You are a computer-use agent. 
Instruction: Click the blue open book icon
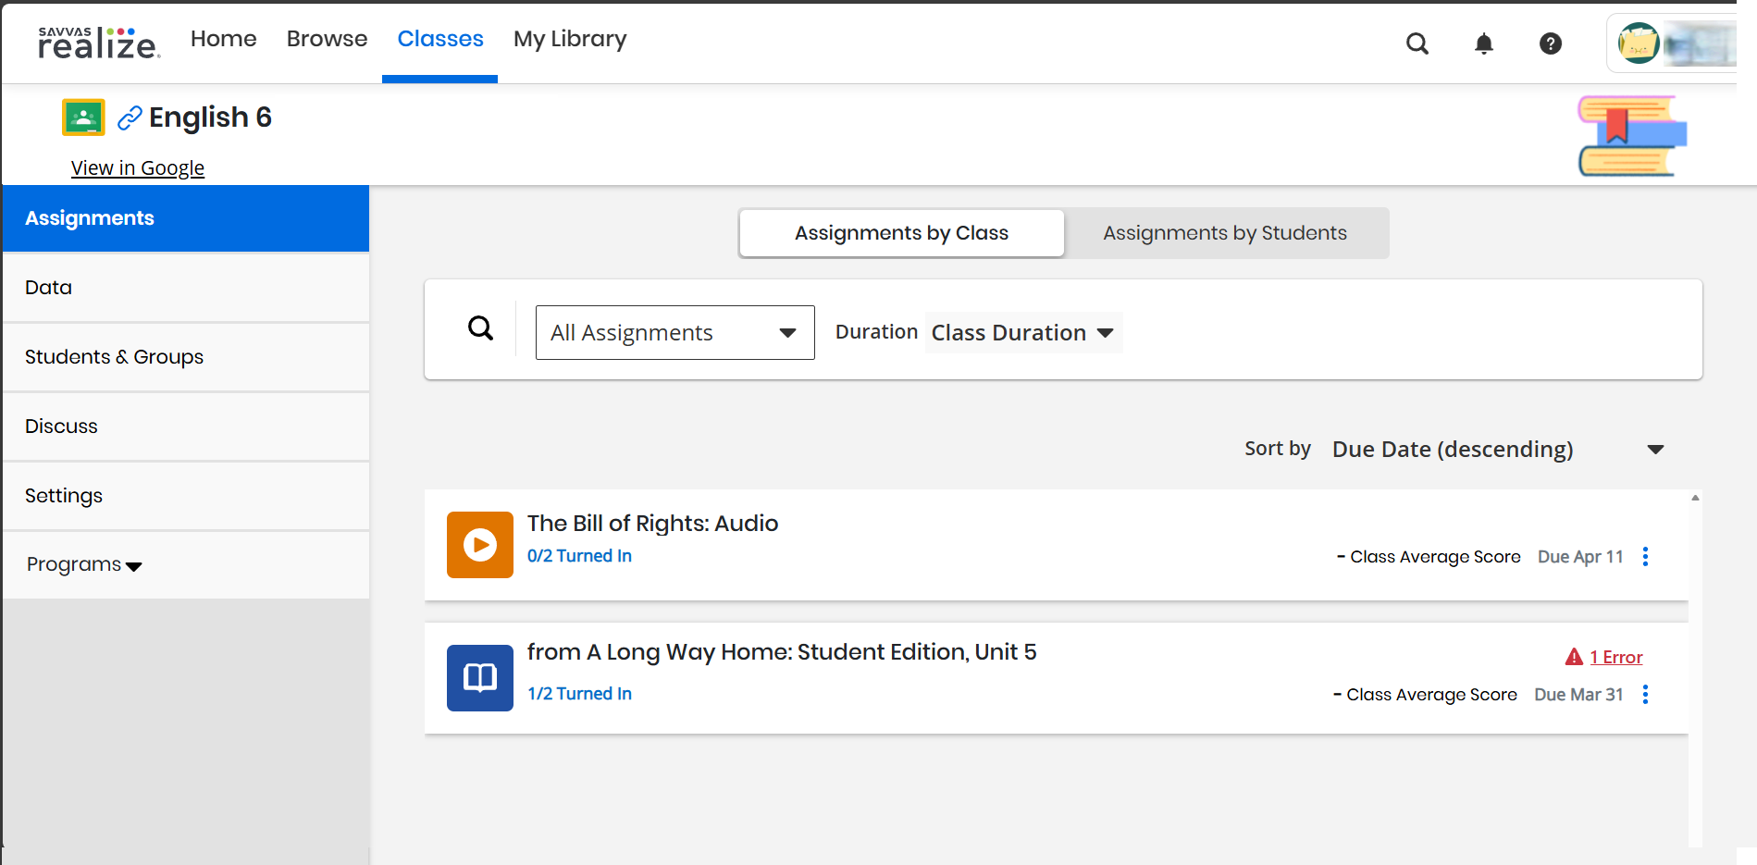480,678
